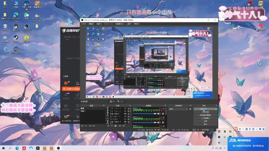
Task: Move the source down in the Sources panel
Action: (123, 126)
